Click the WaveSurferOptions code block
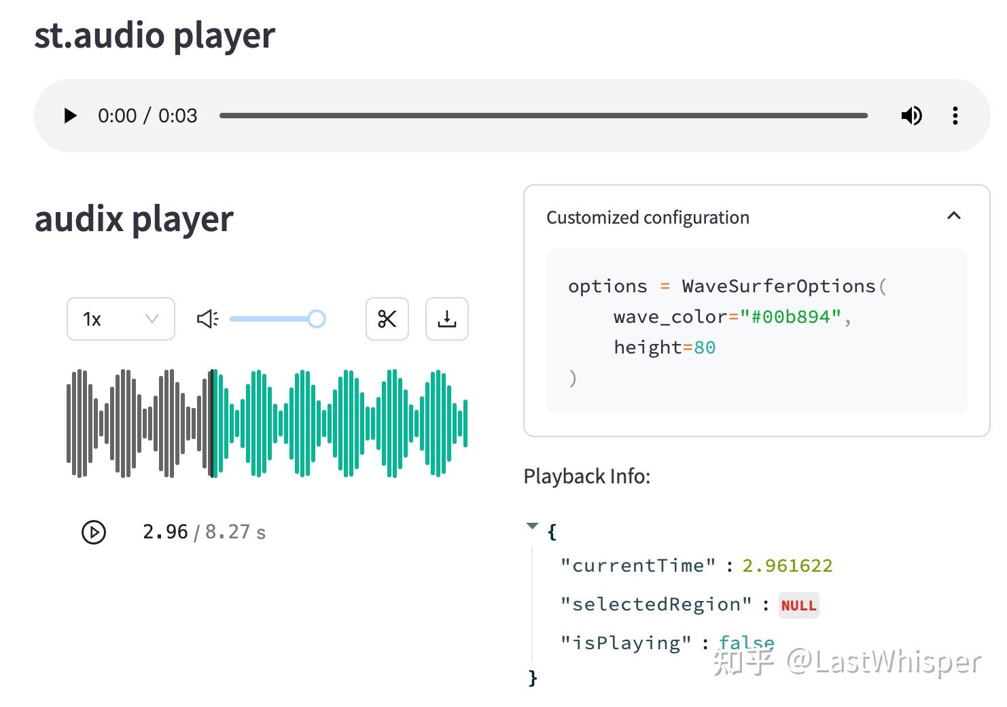Viewport: 1007px width, 707px height. pos(756,332)
